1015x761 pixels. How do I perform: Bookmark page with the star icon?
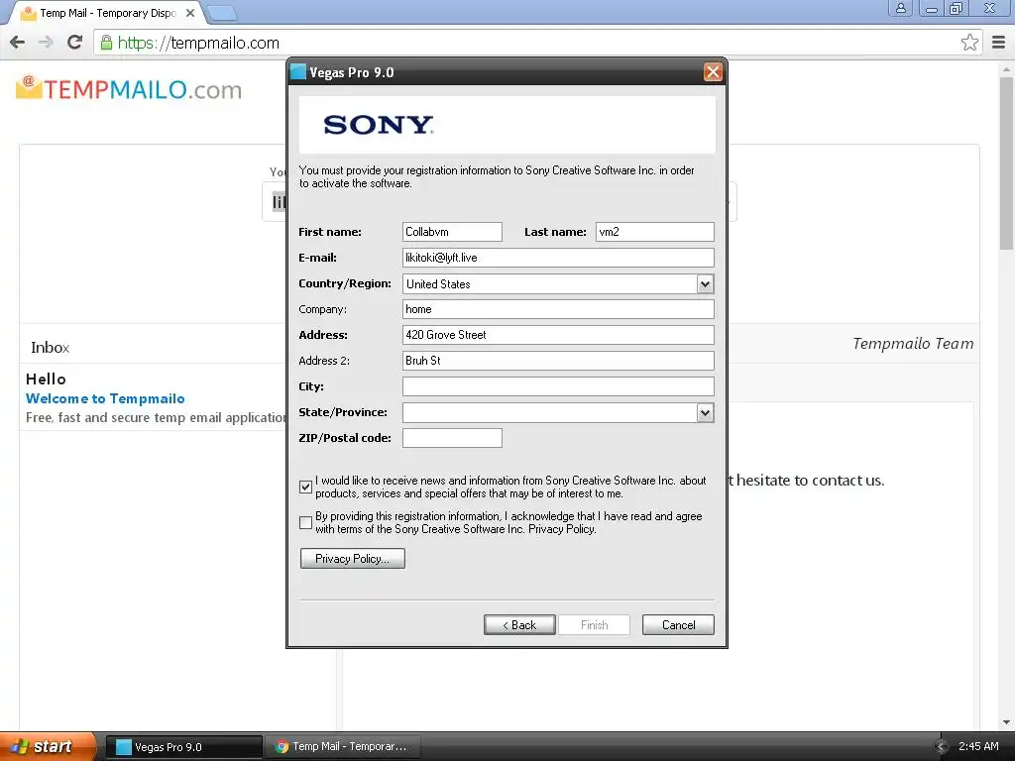pos(969,43)
